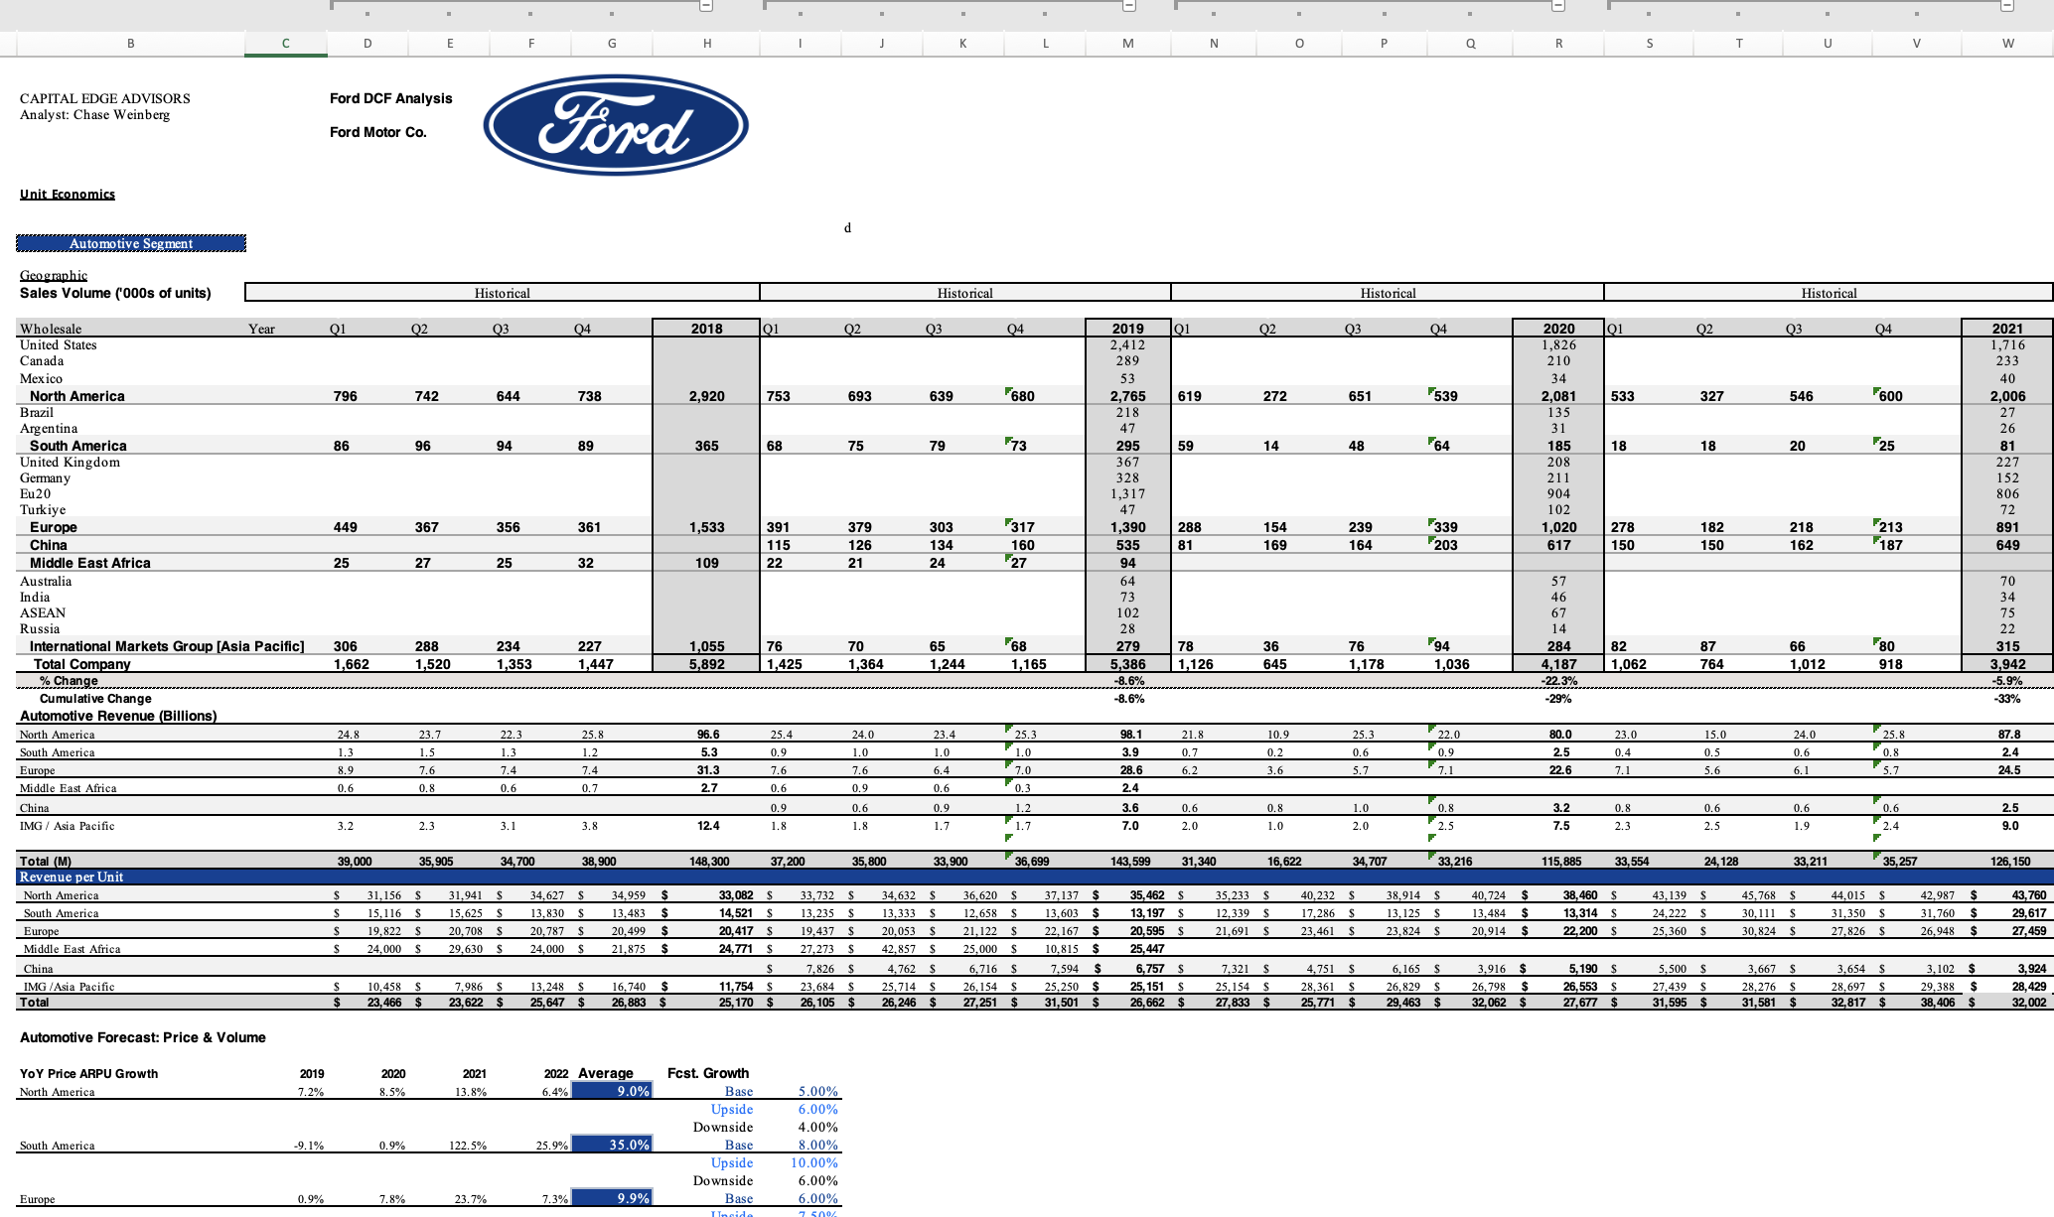
Task: Click the 'Middle East Africa' sales volume label
Action: [90, 563]
